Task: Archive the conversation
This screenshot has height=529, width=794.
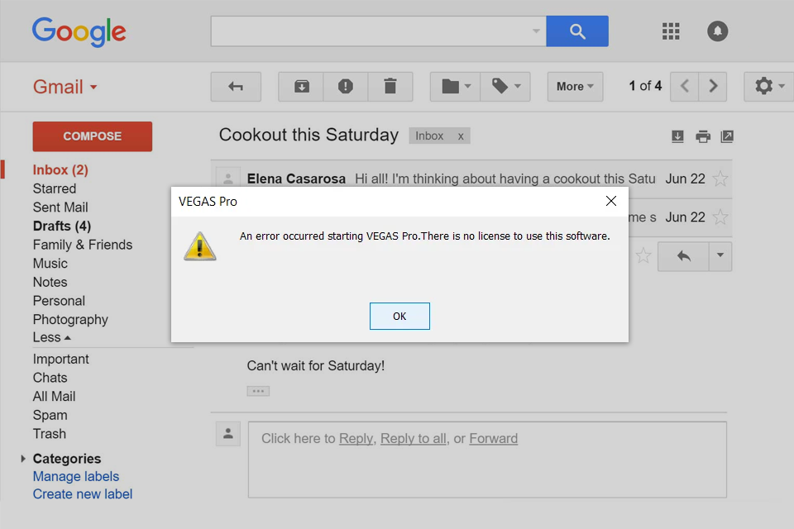Action: (301, 87)
